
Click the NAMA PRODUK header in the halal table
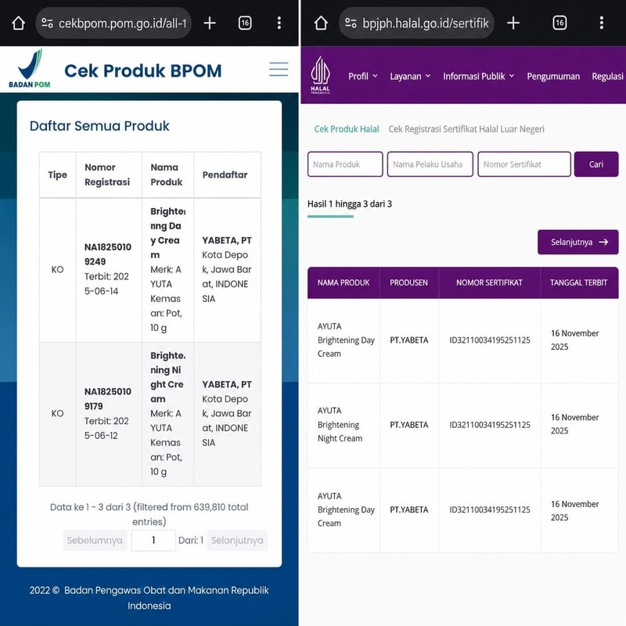(344, 282)
